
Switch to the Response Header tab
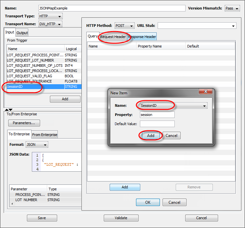[x=142, y=37]
